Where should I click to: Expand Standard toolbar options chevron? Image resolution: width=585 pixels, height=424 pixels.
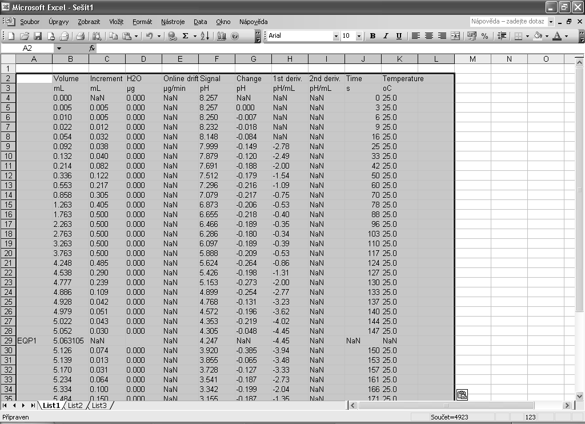point(258,36)
